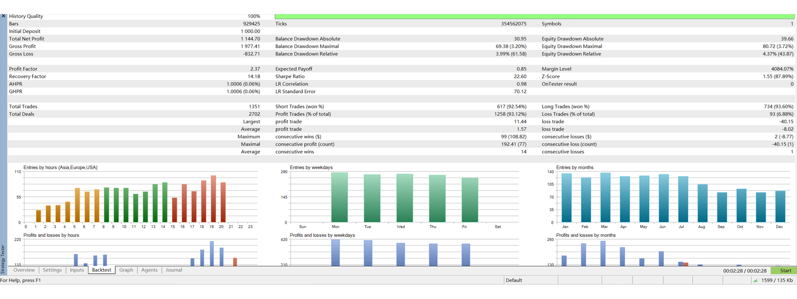
Task: Click the connection signal bars icon
Action: point(755,280)
